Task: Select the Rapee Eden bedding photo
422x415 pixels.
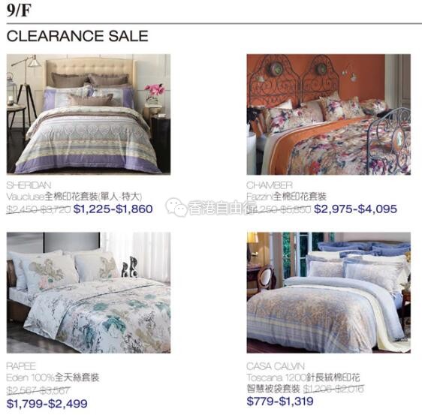Action: tap(89, 293)
